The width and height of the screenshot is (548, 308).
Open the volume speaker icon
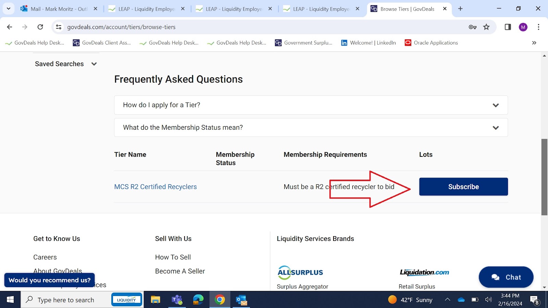(488, 300)
